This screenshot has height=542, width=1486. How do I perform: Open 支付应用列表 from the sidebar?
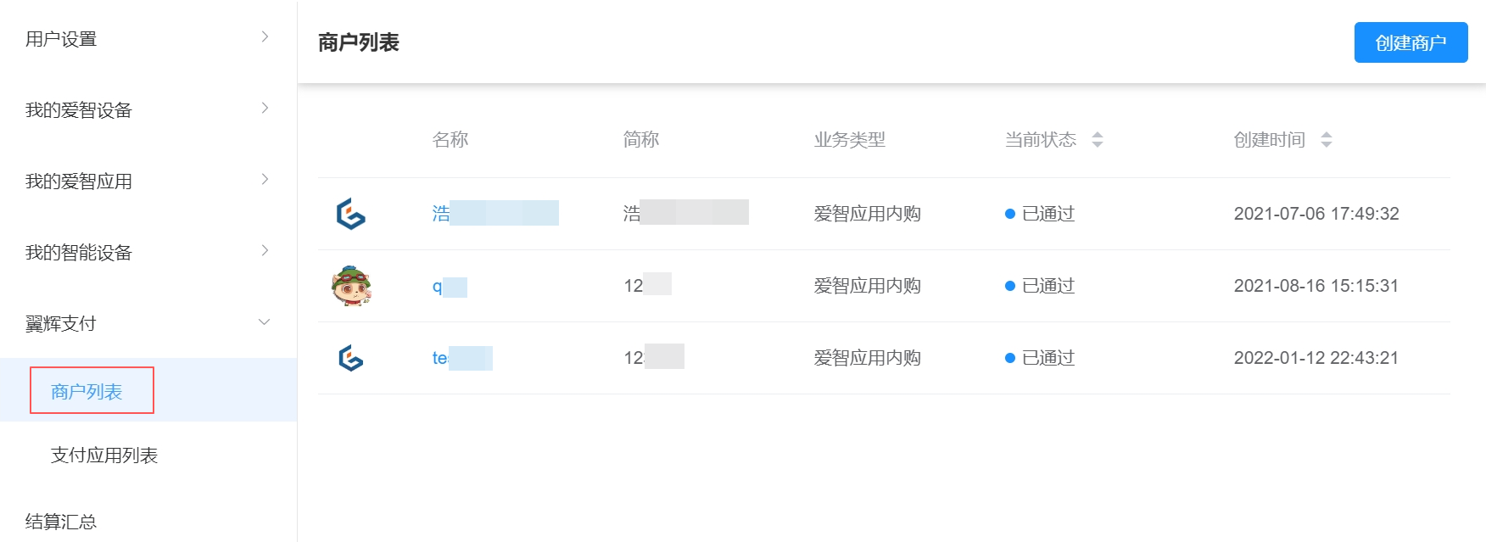[x=103, y=455]
